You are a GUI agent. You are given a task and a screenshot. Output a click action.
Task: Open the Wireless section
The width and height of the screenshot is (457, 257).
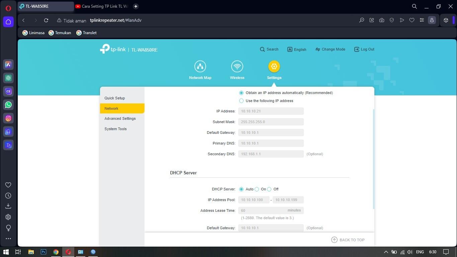pos(237,70)
